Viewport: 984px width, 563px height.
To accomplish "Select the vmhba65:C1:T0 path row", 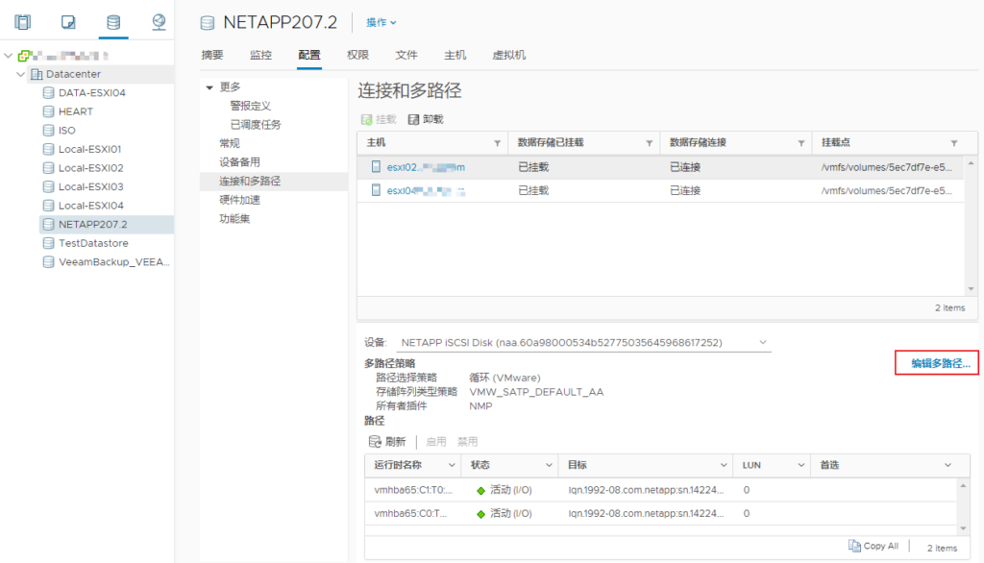I will click(x=412, y=490).
